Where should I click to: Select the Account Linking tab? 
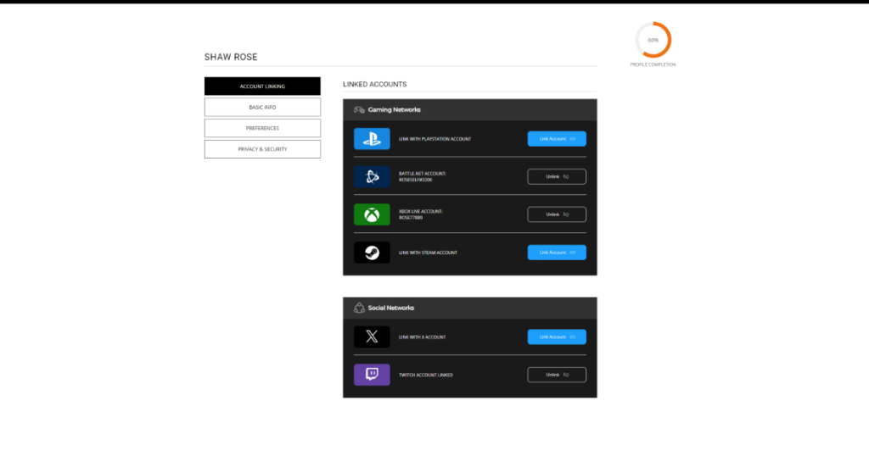coord(262,86)
